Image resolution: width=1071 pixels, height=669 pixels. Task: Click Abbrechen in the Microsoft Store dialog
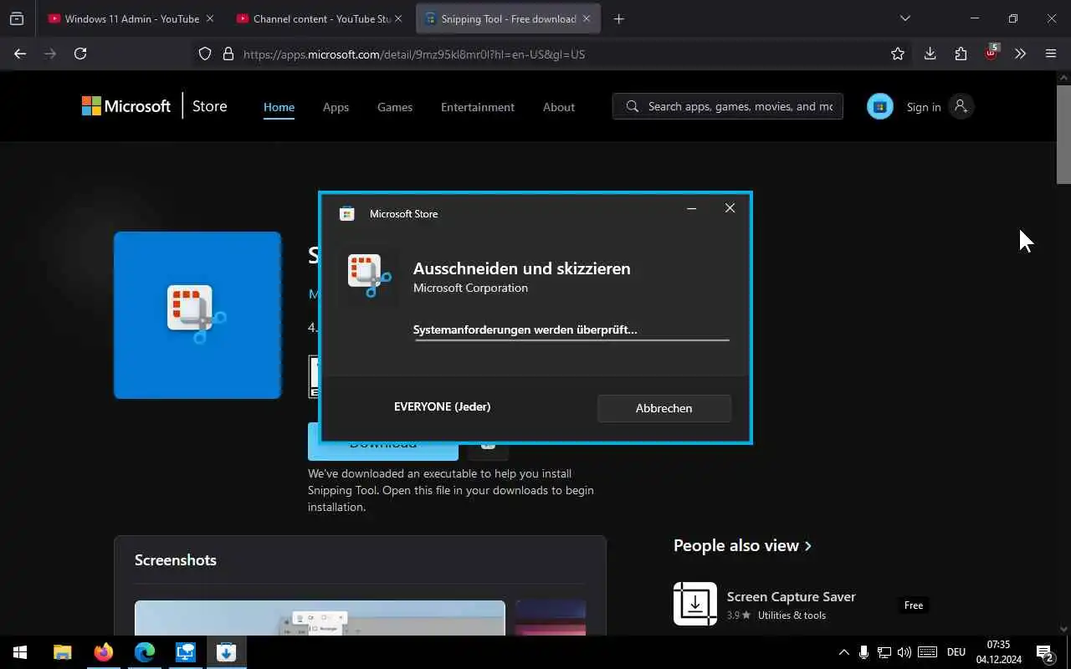point(664,408)
